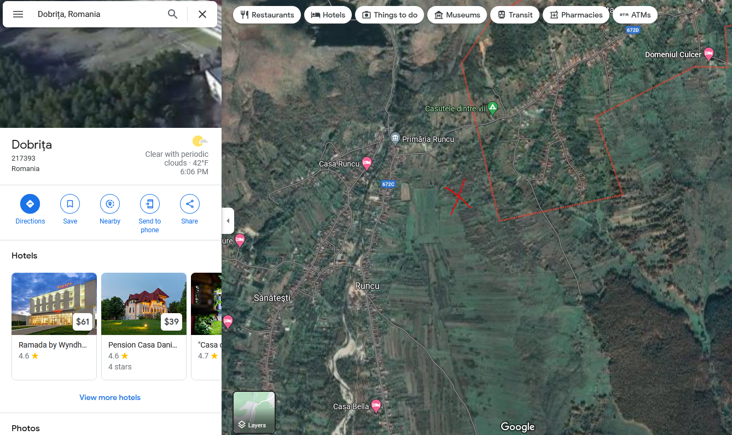This screenshot has width=732, height=435.
Task: Open the Layers map type switcher
Action: point(254,412)
